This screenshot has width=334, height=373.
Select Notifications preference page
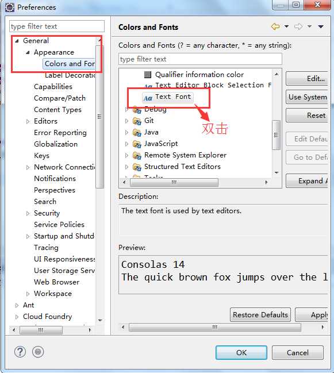coord(55,179)
